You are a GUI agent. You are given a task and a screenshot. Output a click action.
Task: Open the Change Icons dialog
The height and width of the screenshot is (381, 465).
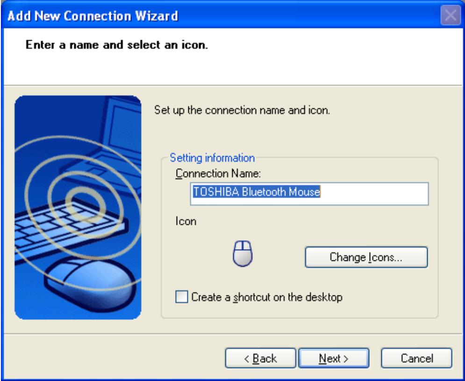coord(366,257)
